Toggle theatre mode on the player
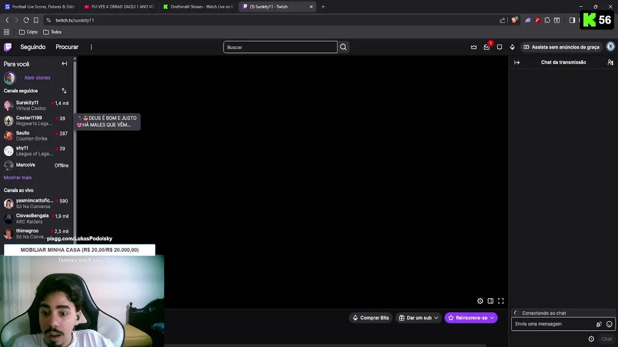 [491, 301]
